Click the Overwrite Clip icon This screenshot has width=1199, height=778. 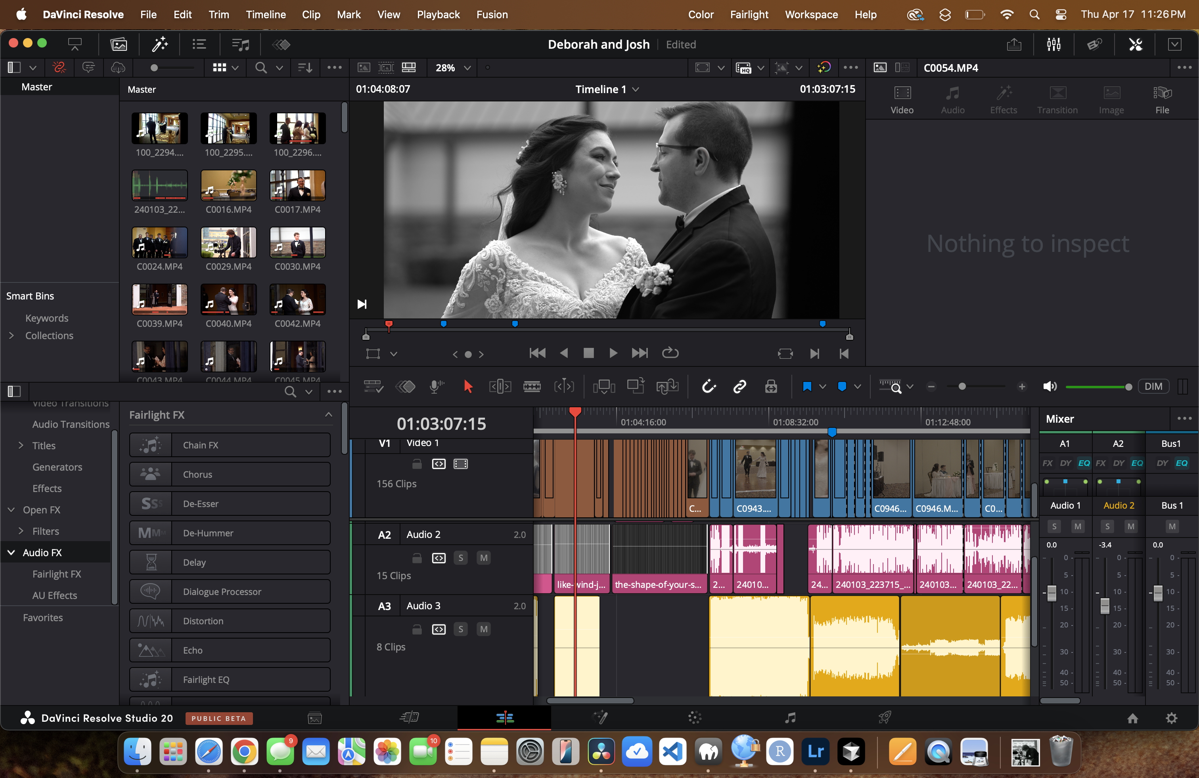(x=635, y=387)
